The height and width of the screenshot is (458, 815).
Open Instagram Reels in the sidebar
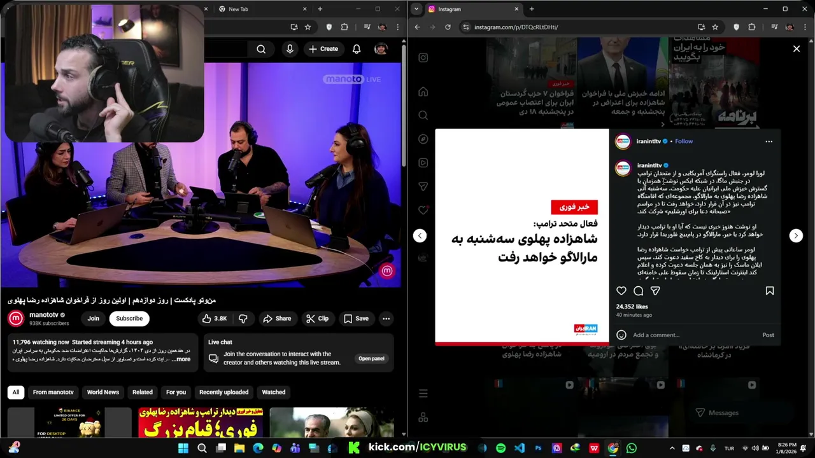click(x=423, y=163)
